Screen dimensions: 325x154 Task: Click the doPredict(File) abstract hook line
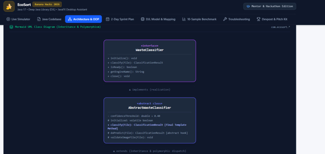point(148,133)
